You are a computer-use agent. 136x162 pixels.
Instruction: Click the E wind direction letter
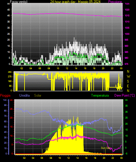point(128,86)
